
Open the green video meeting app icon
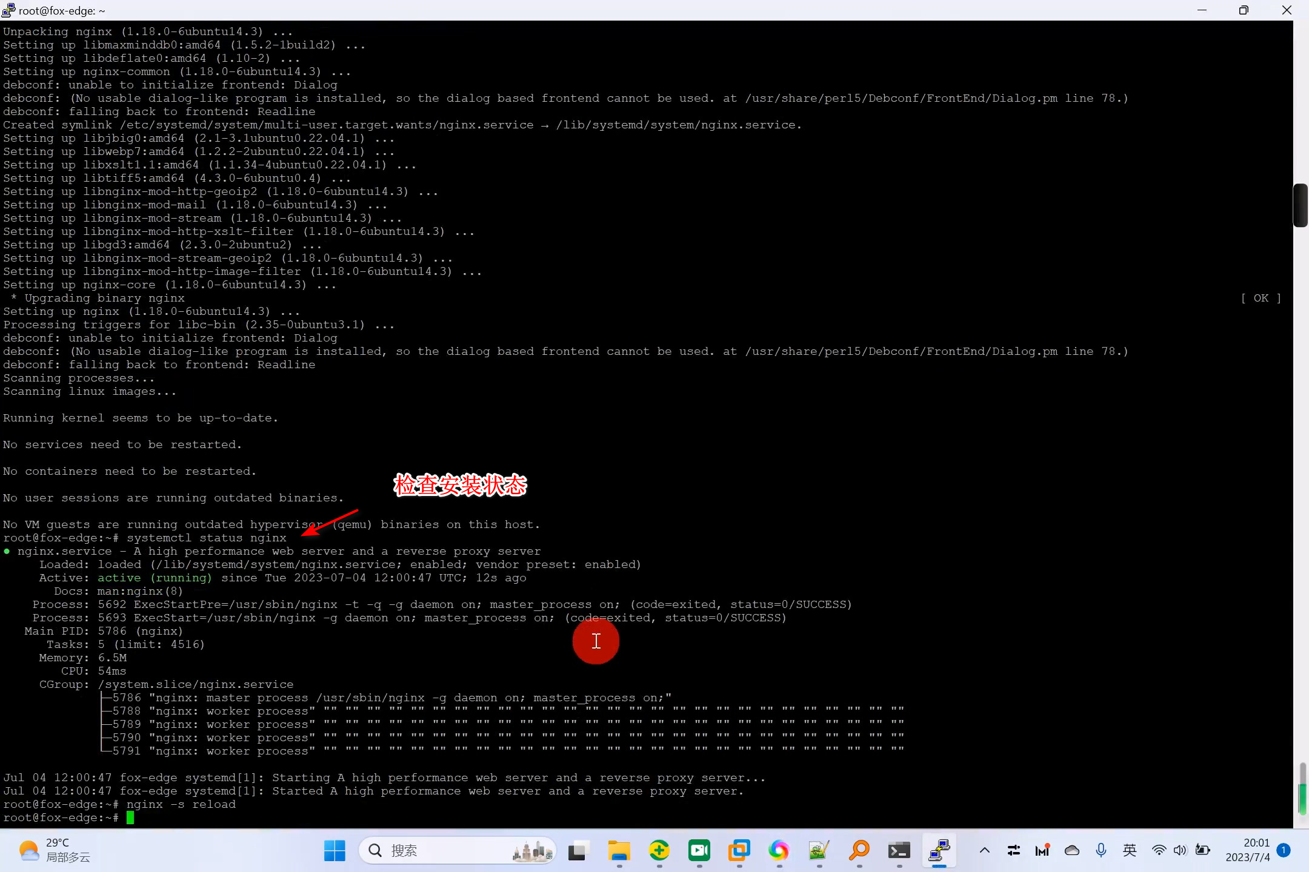click(x=699, y=851)
